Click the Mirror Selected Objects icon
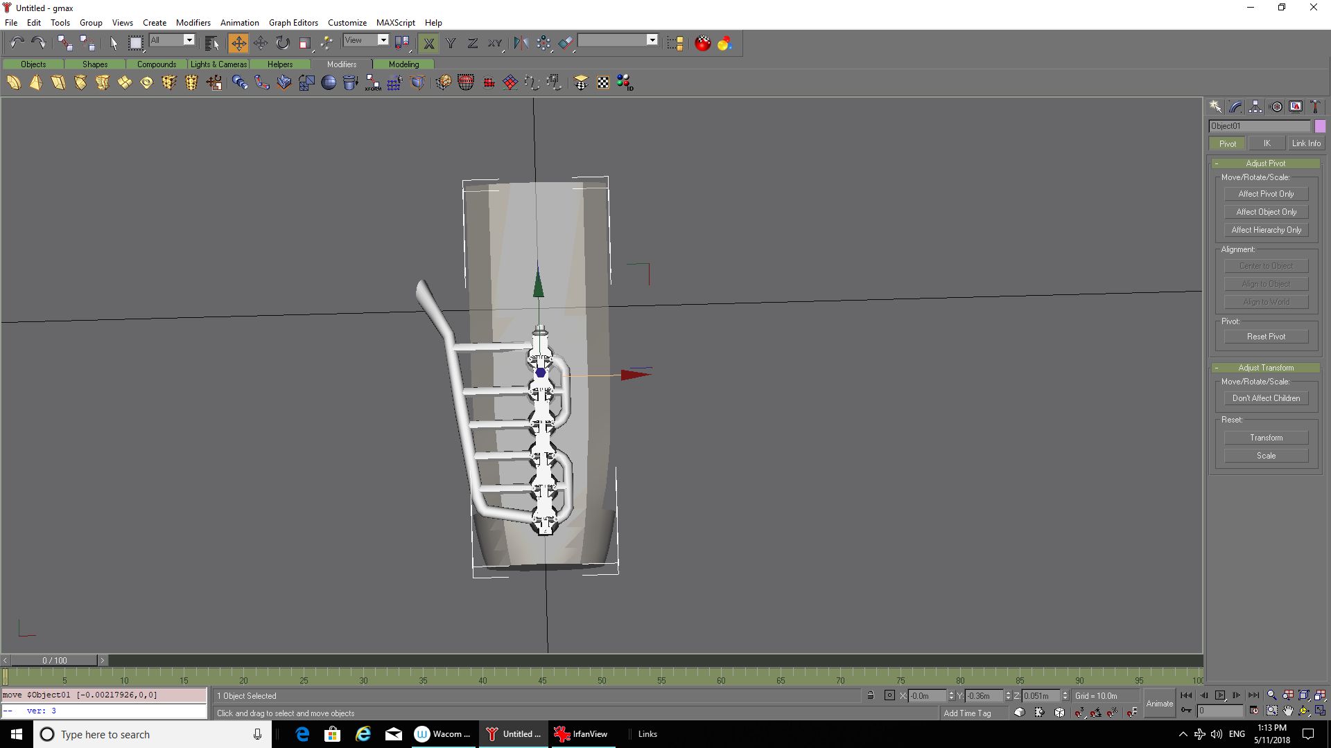Screen dimensions: 1331x748 [x=521, y=43]
